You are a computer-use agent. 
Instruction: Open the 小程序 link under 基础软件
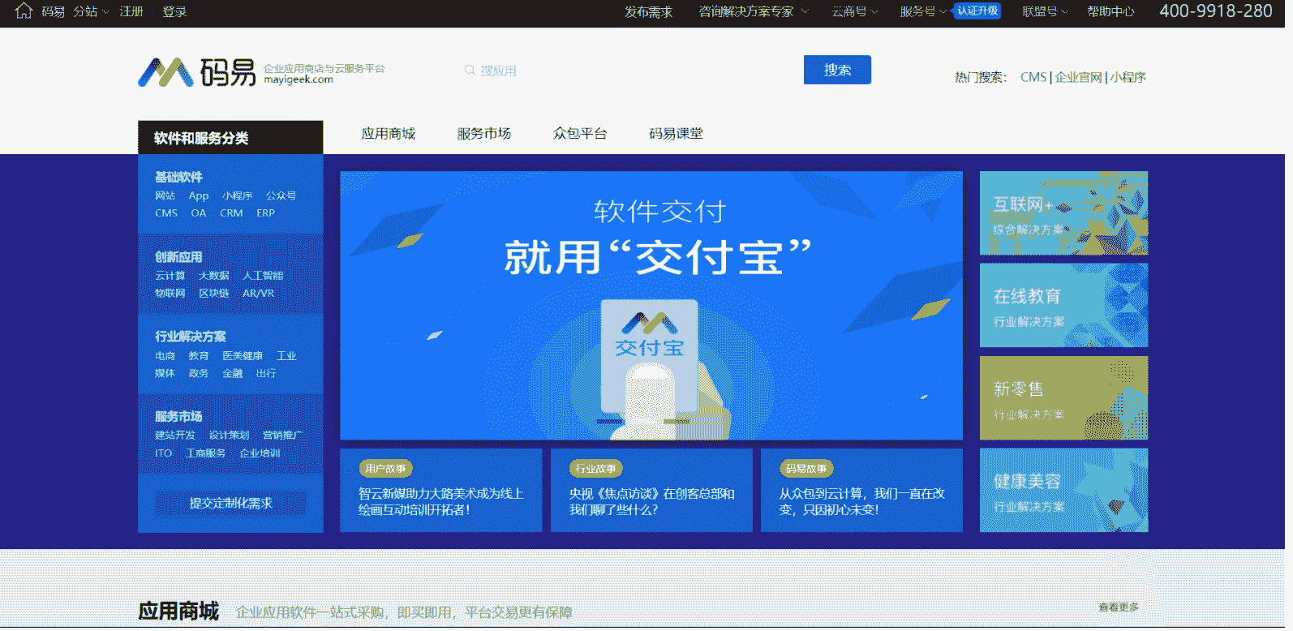[237, 195]
